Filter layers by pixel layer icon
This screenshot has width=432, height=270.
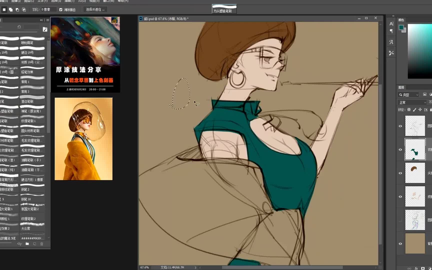pyautogui.click(x=424, y=94)
